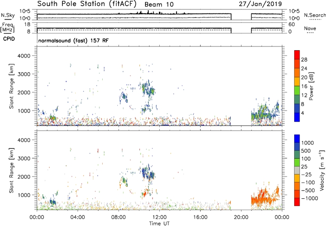
Task: Click the '04:00' time axis label
Action: (77, 217)
